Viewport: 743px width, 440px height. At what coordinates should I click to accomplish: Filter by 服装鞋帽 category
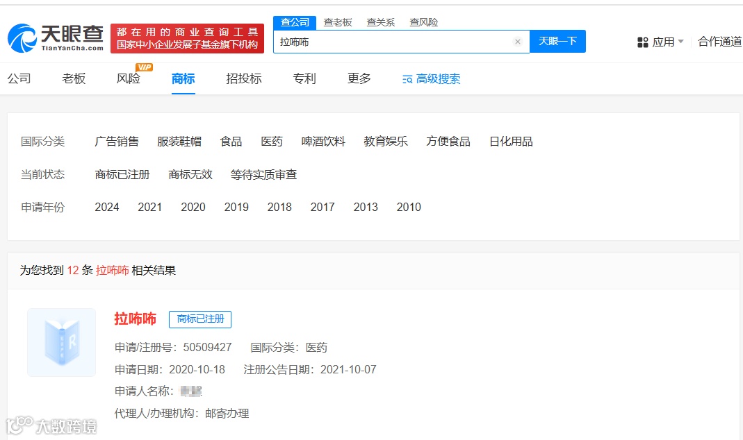179,142
